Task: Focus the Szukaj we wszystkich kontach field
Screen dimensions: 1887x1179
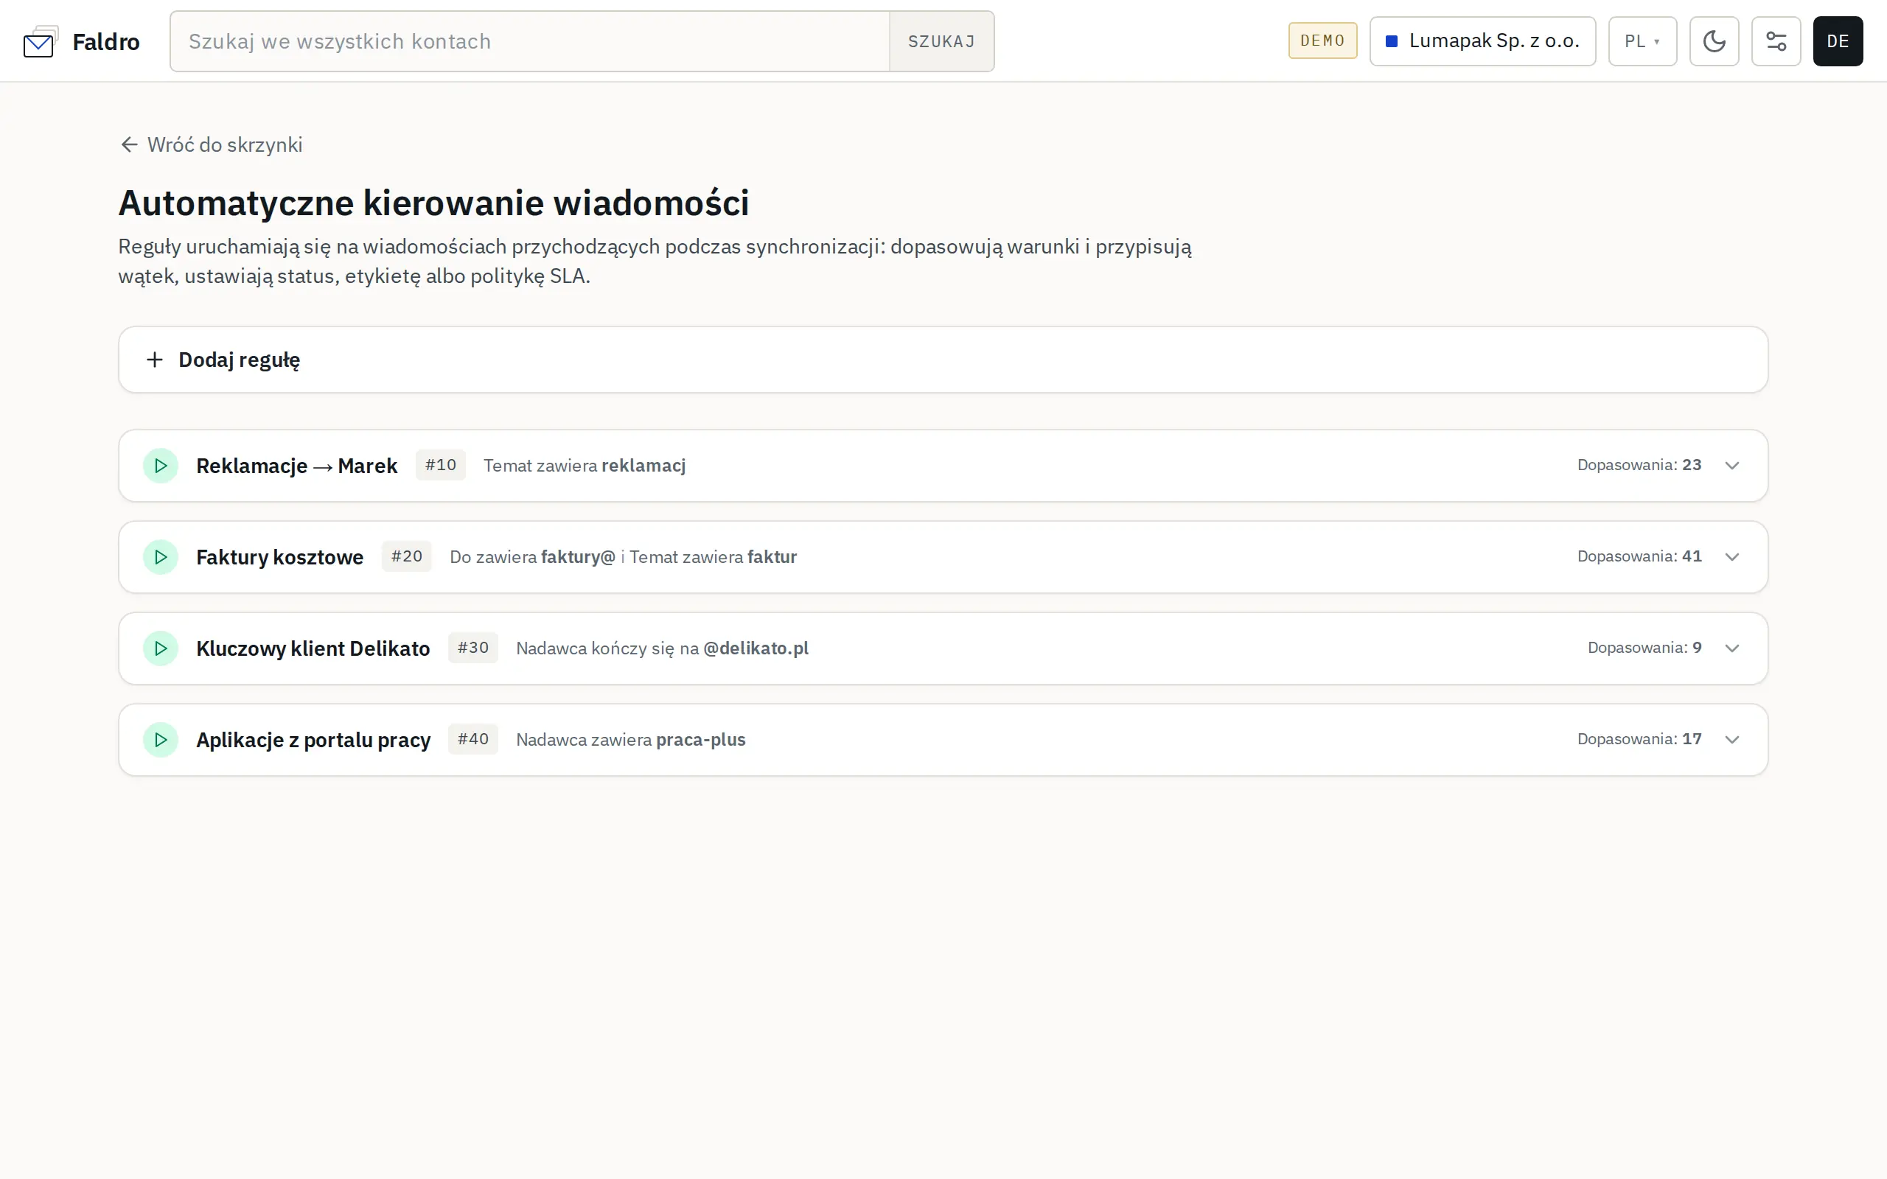Action: pos(529,41)
